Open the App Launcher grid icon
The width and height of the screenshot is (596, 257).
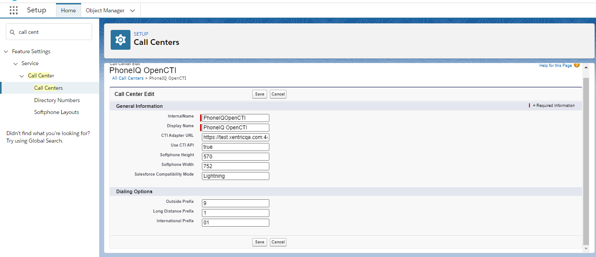(14, 10)
